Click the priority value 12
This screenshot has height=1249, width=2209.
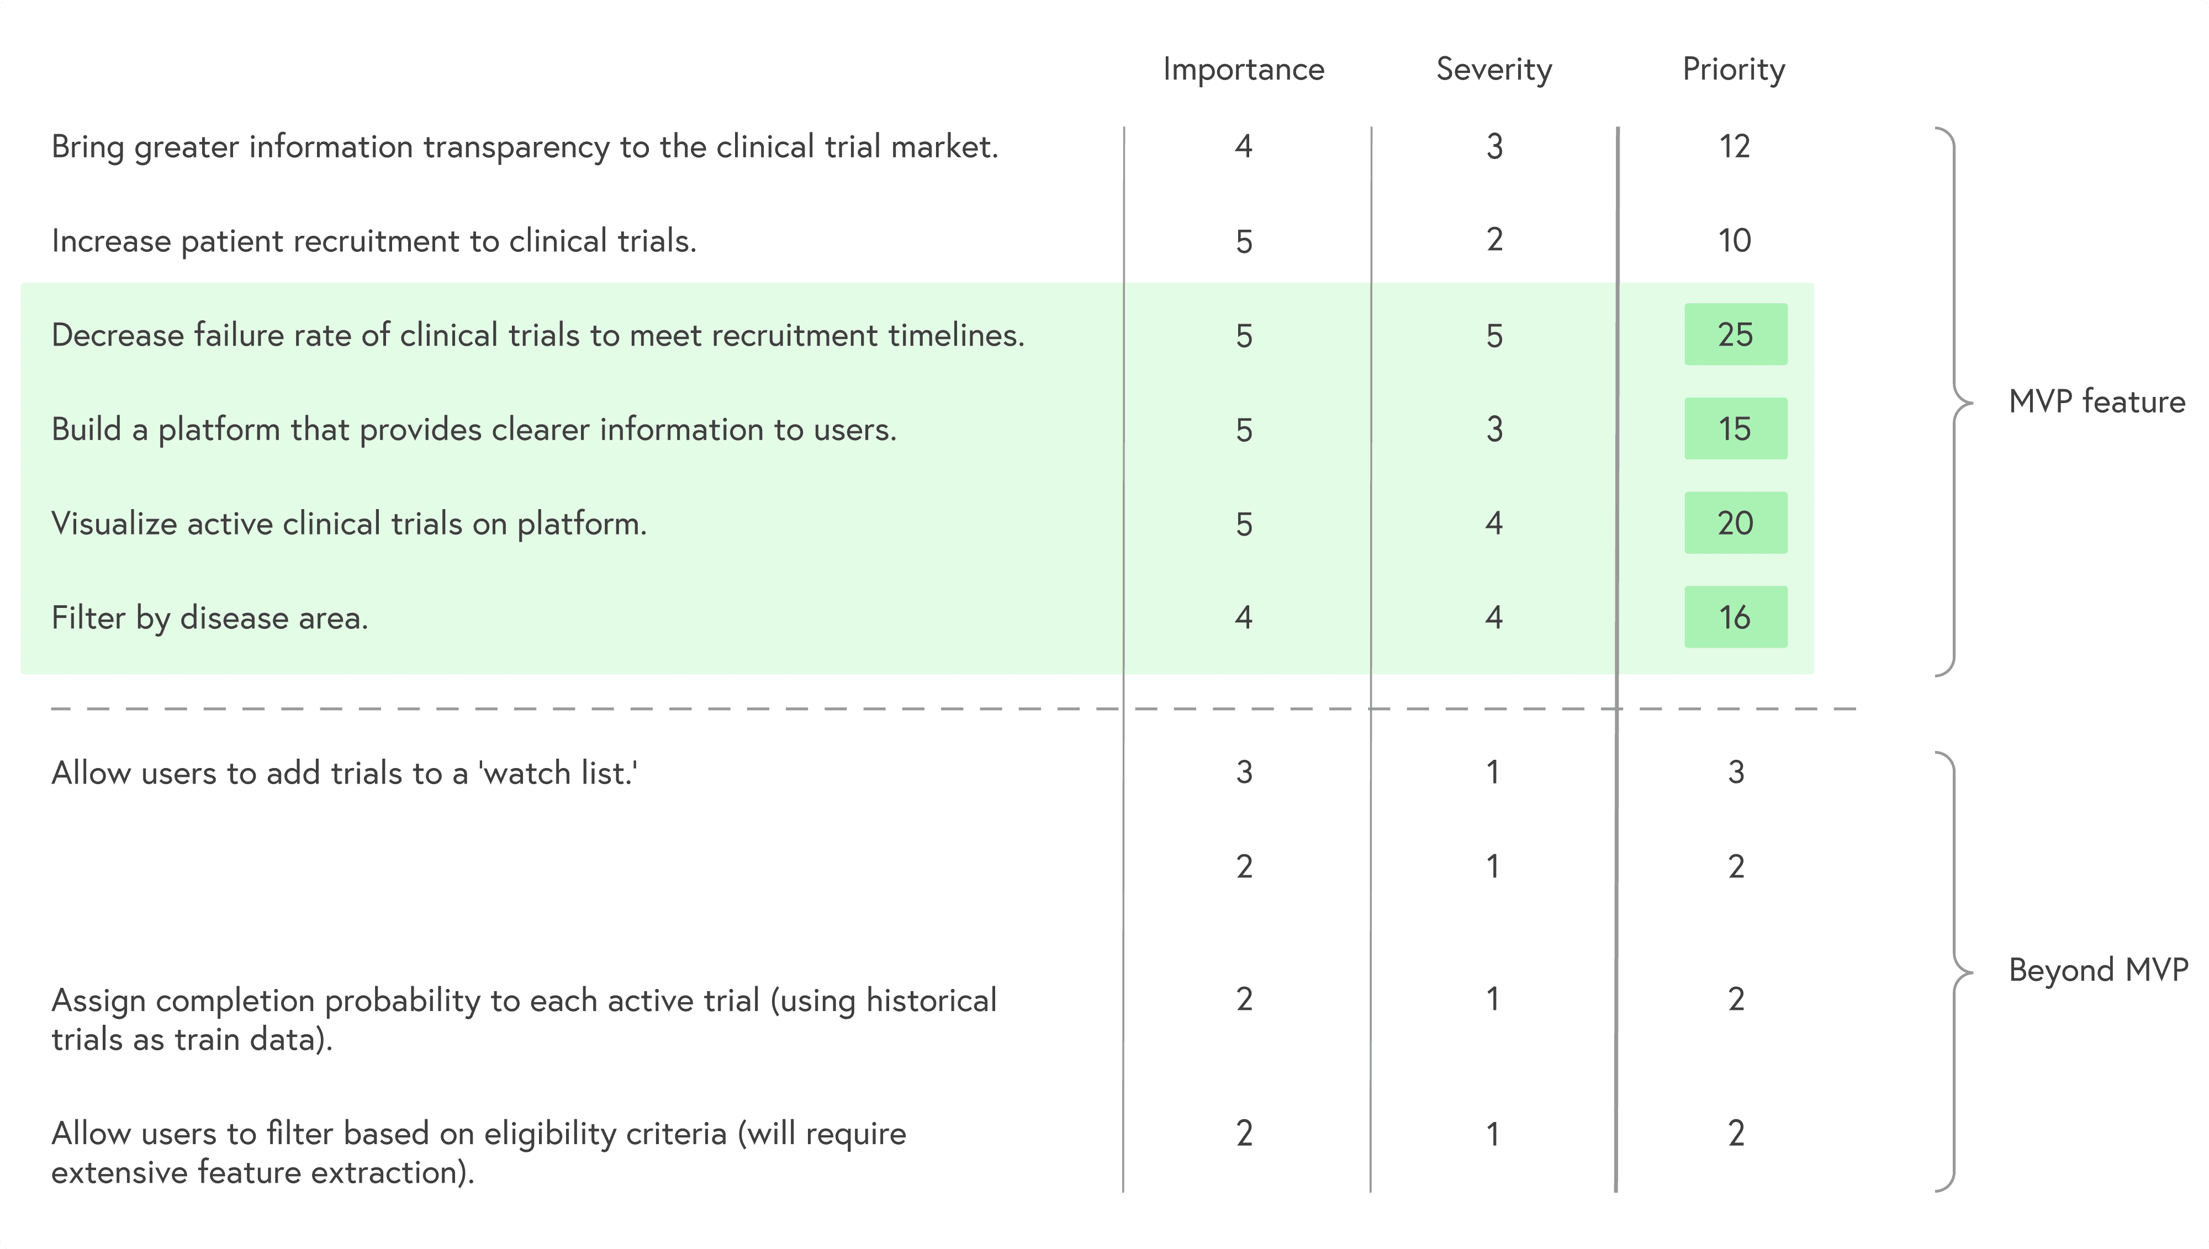point(1735,147)
